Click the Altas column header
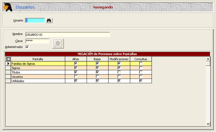 [76, 59]
